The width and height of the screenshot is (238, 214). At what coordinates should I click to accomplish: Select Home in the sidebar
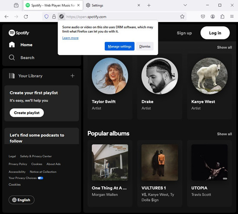(26, 45)
